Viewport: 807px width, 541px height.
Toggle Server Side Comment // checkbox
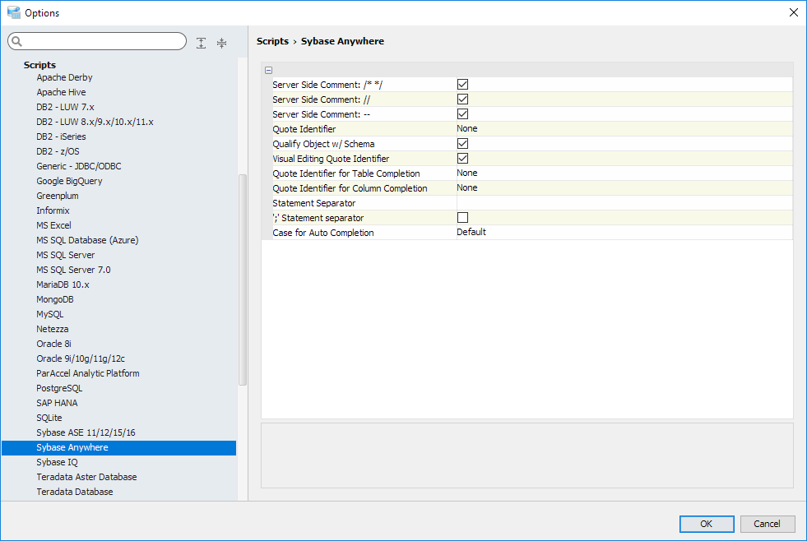point(462,99)
